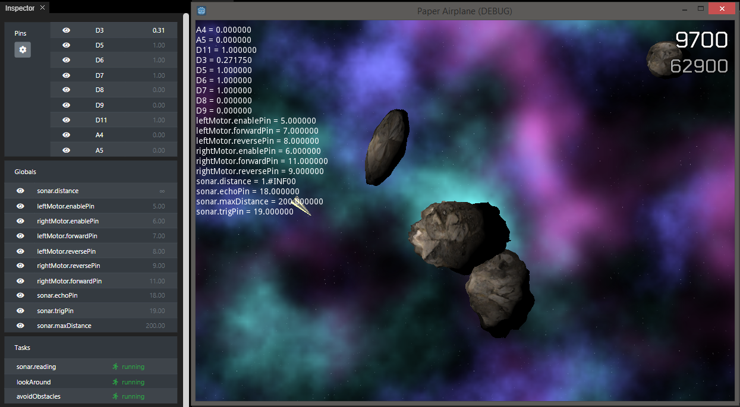The height and width of the screenshot is (407, 740).
Task: Toggle visibility of pin D3
Action: click(x=66, y=30)
